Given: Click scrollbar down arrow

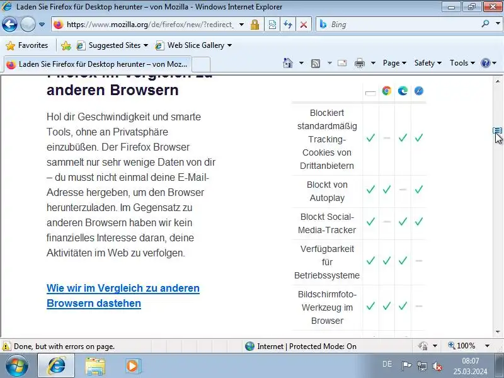Looking at the screenshot, I should [498, 332].
